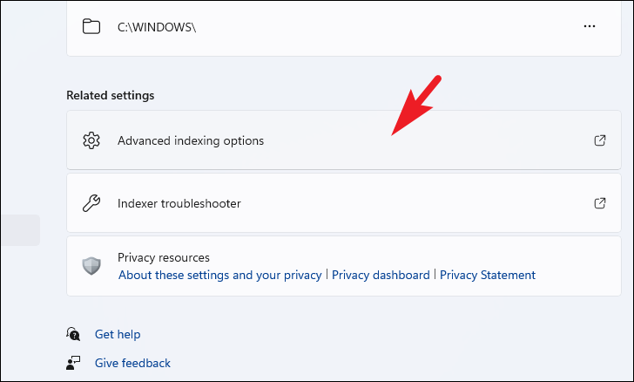Select the C:\WINDOWS\ excluded folder entry

(344, 28)
